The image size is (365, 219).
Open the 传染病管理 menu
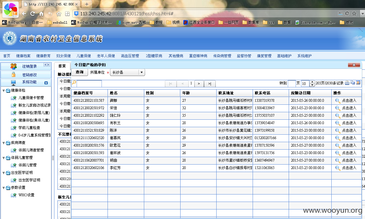(x=222, y=56)
